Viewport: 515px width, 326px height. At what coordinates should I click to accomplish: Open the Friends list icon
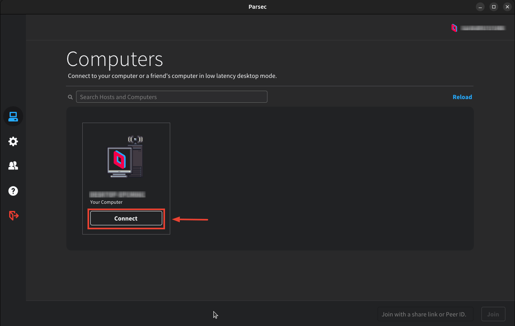click(13, 166)
